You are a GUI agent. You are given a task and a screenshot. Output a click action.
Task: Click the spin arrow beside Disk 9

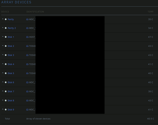pos(3,109)
